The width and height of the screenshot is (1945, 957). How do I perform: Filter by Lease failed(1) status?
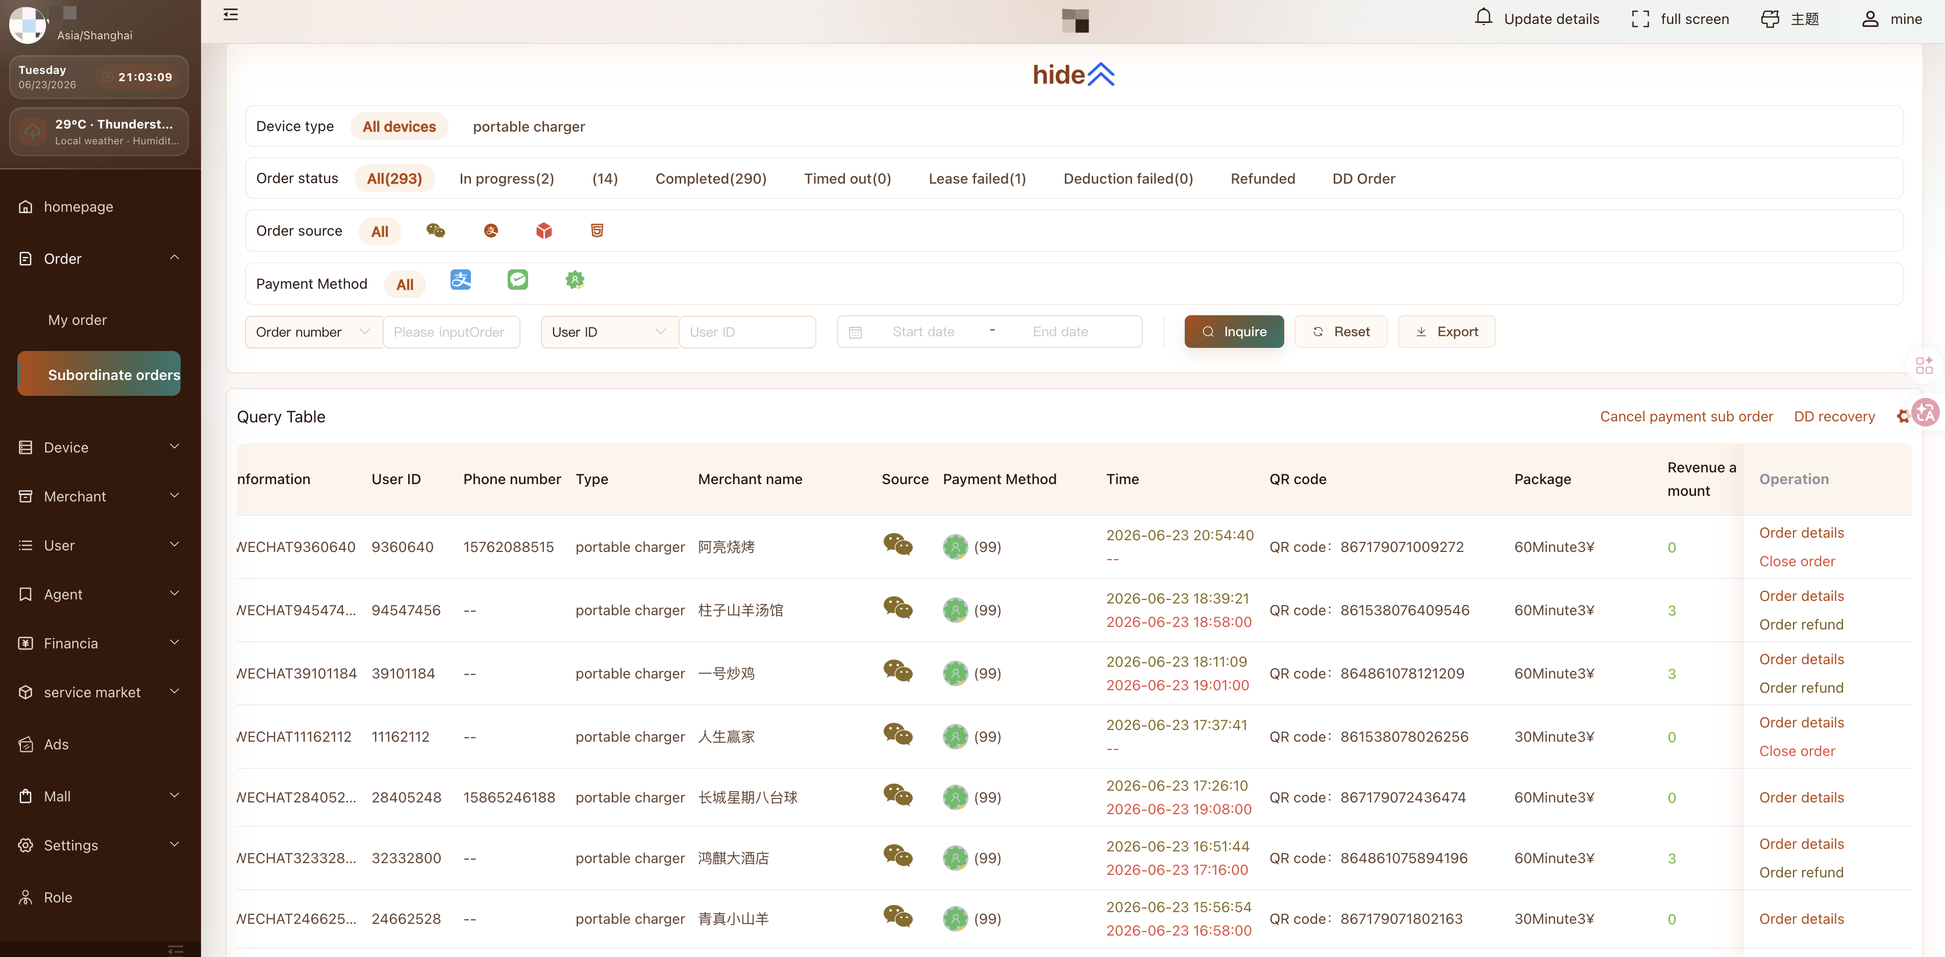tap(977, 179)
